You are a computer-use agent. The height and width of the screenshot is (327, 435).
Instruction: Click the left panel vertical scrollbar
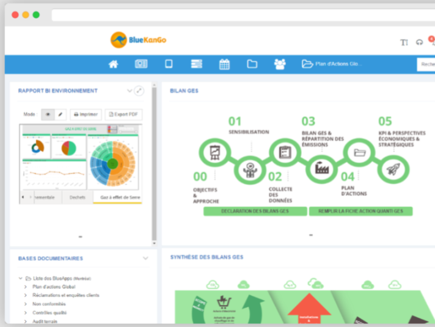(x=154, y=164)
